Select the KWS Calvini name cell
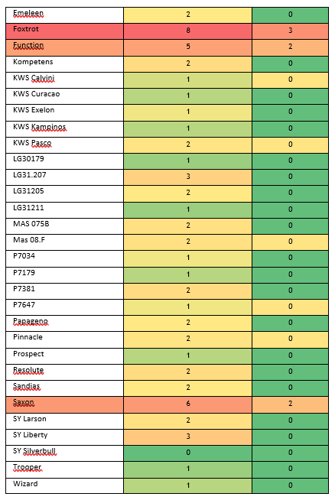The height and width of the screenshot is (500, 335). coord(64,80)
